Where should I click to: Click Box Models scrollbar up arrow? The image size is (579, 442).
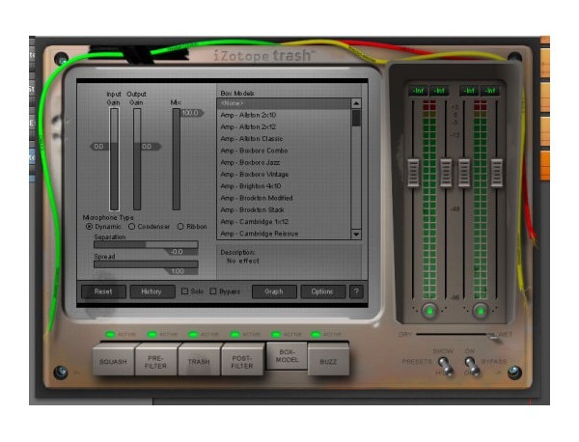pyautogui.click(x=356, y=103)
